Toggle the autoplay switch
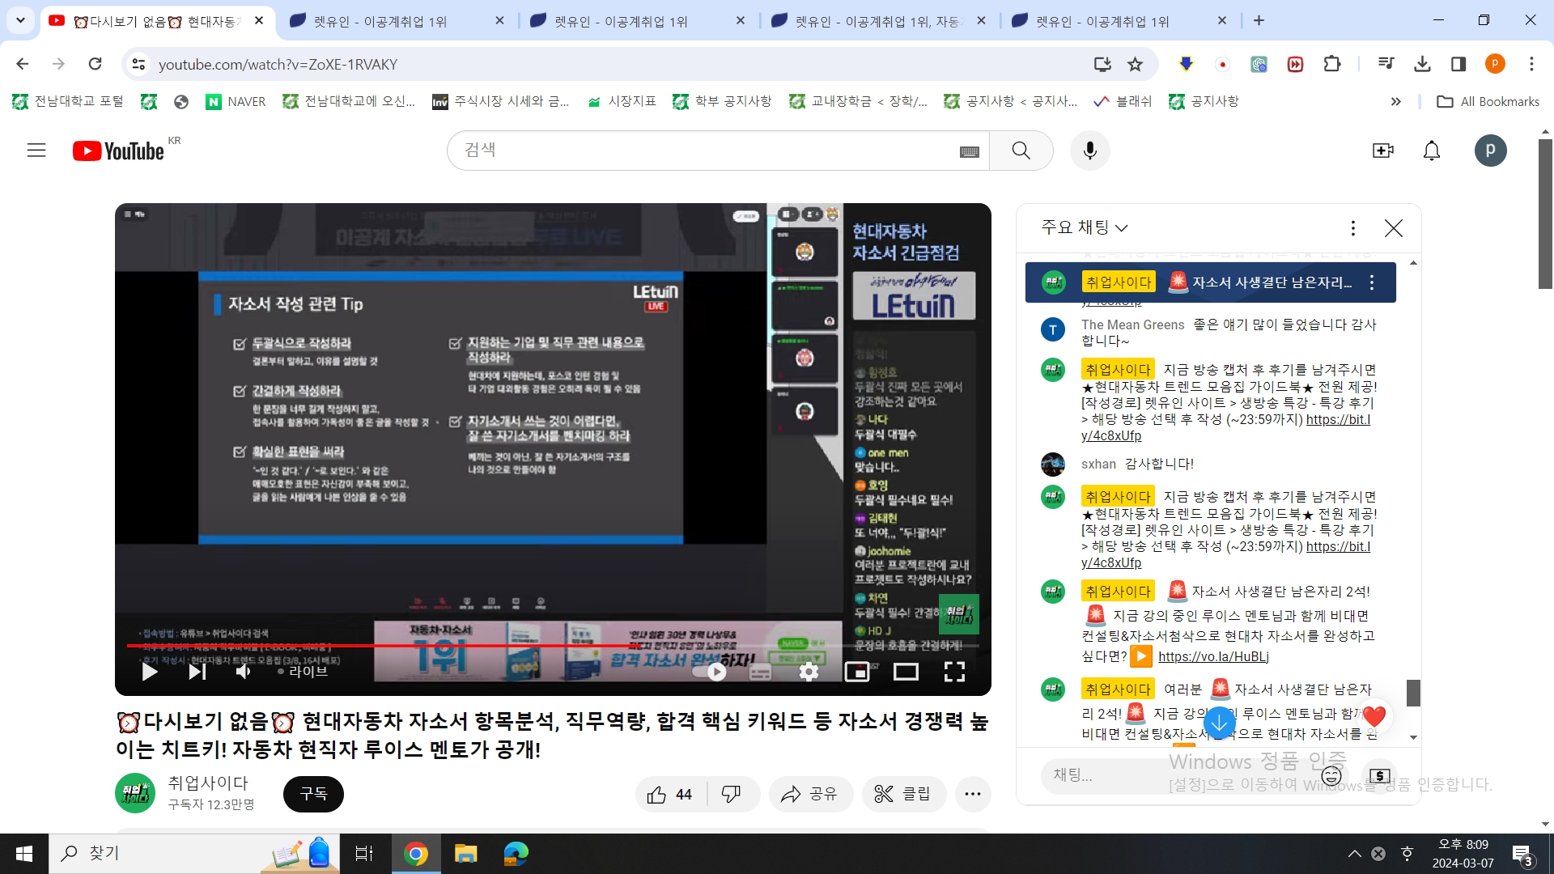1554x874 pixels. (x=710, y=672)
